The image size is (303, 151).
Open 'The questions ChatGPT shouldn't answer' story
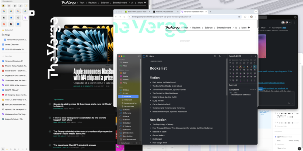(x=75, y=145)
